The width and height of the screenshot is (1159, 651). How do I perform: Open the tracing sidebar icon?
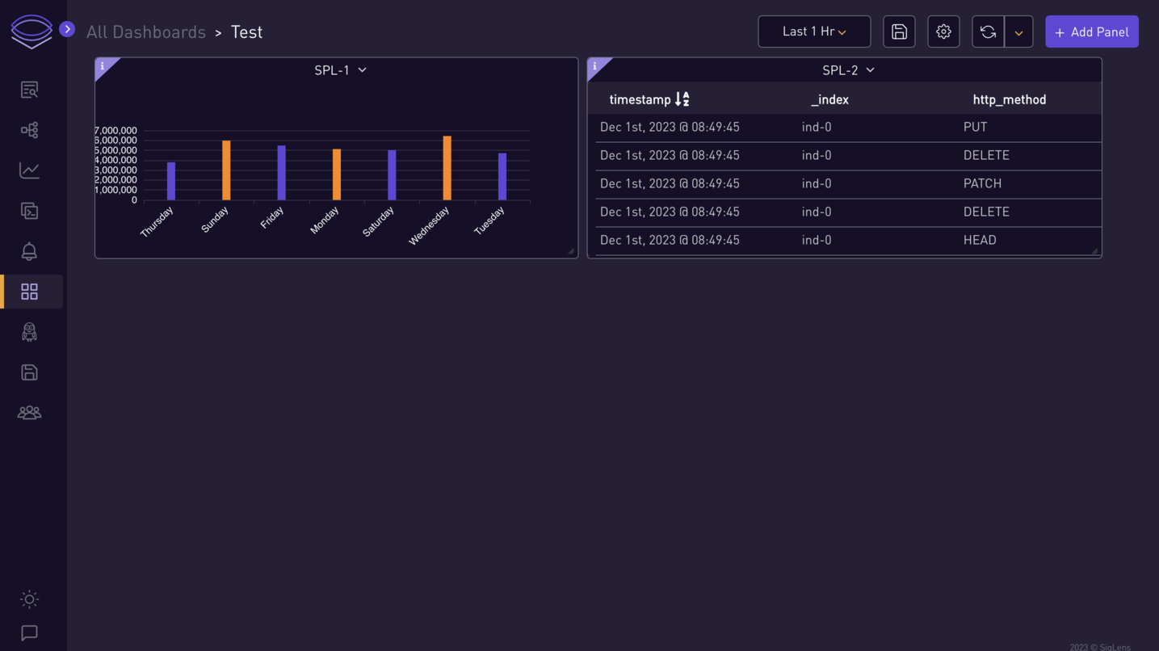click(29, 130)
